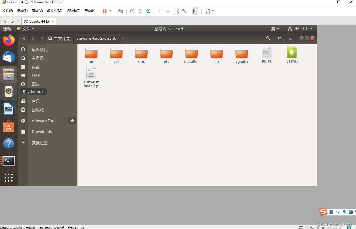Click the network icon in Ubuntu top bar
Screen dimensions: 356x229
[290, 28]
